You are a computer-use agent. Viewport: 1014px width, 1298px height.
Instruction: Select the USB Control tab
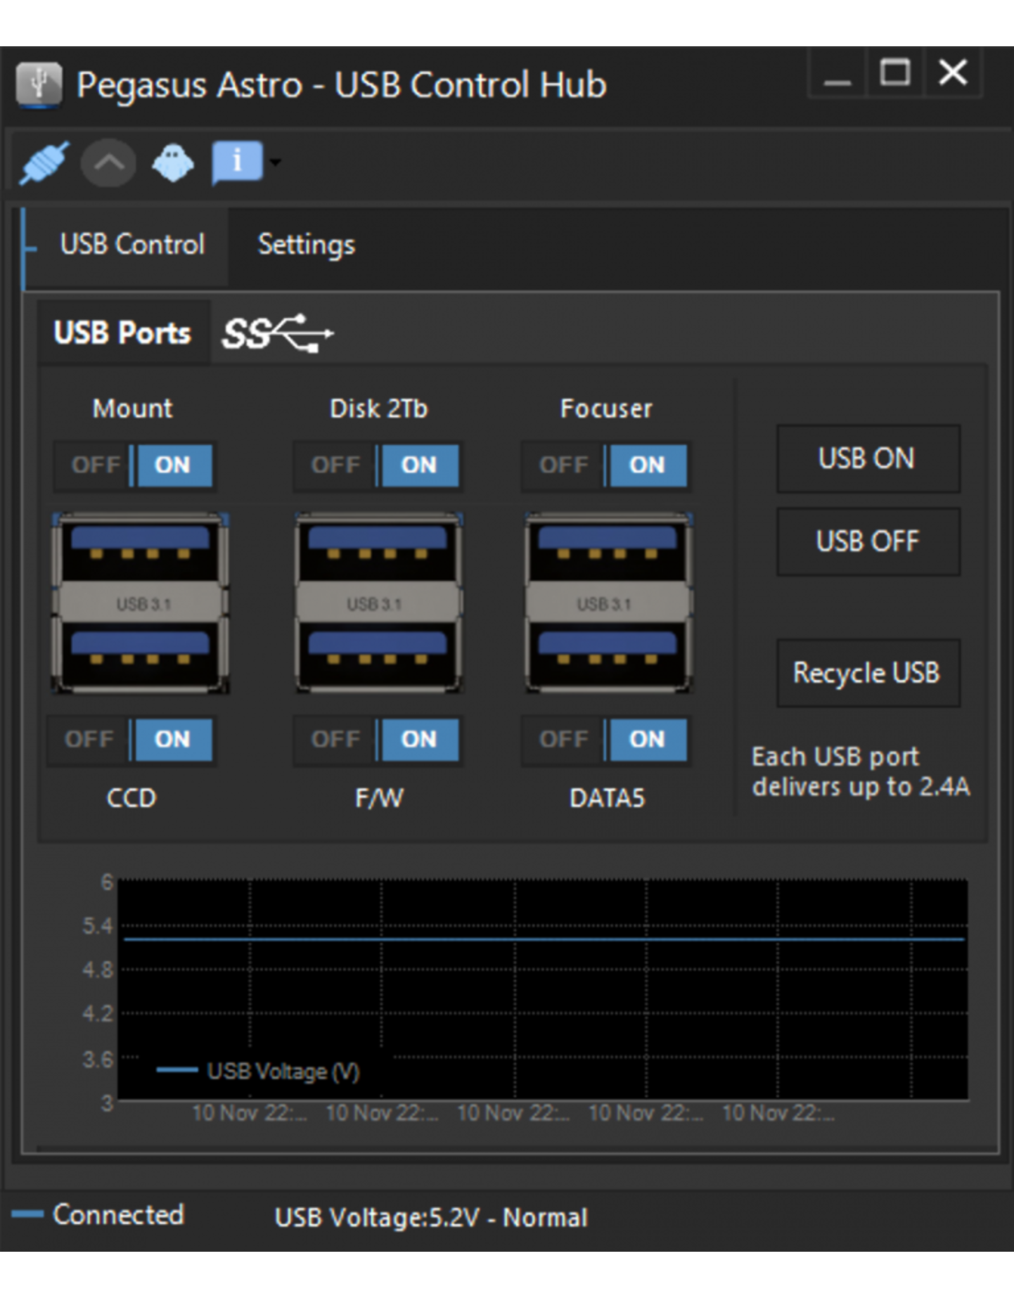pos(132,245)
